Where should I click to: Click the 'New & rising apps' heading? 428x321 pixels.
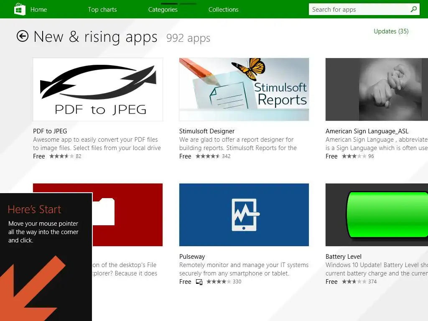pyautogui.click(x=96, y=37)
